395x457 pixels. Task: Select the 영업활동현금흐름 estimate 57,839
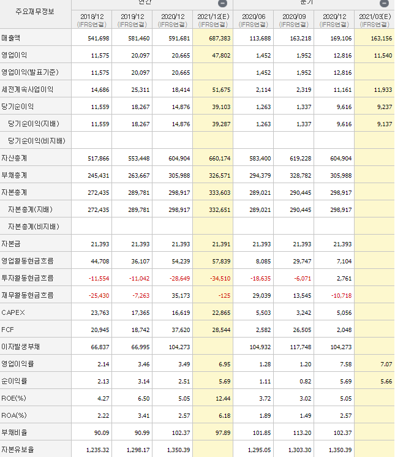point(221,262)
